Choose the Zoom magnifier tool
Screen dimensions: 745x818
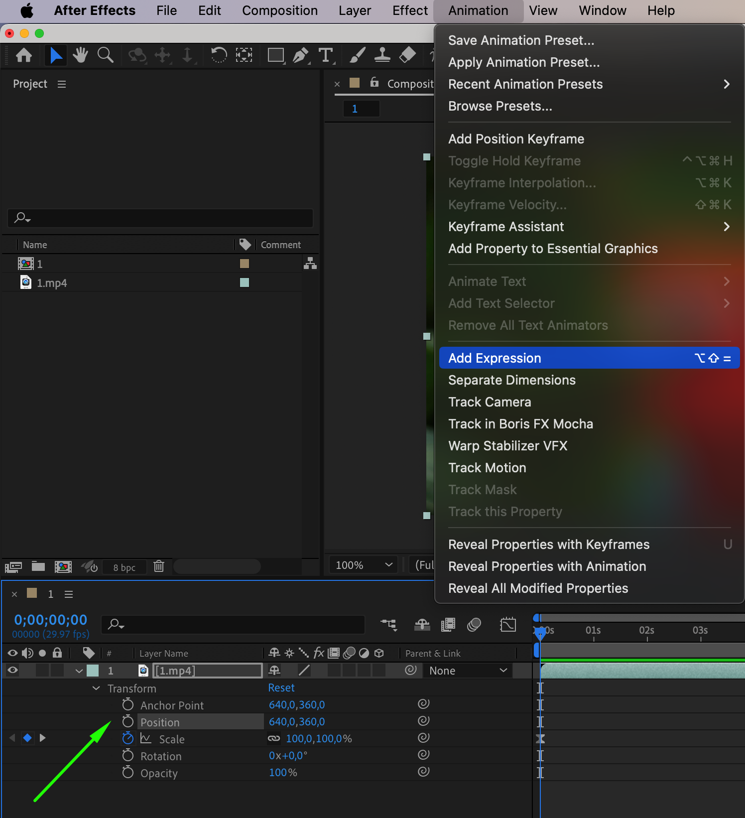tap(105, 55)
